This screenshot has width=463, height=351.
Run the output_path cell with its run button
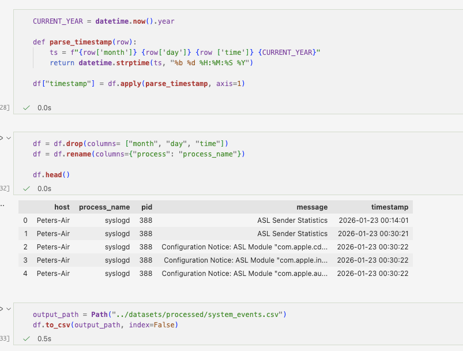click(x=1, y=309)
